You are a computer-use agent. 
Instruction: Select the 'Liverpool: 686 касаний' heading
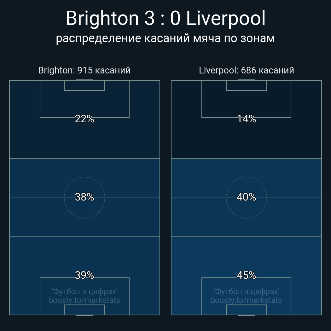(x=246, y=70)
